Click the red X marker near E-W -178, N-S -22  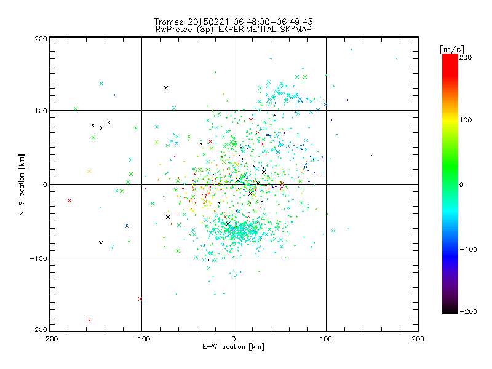pos(69,200)
